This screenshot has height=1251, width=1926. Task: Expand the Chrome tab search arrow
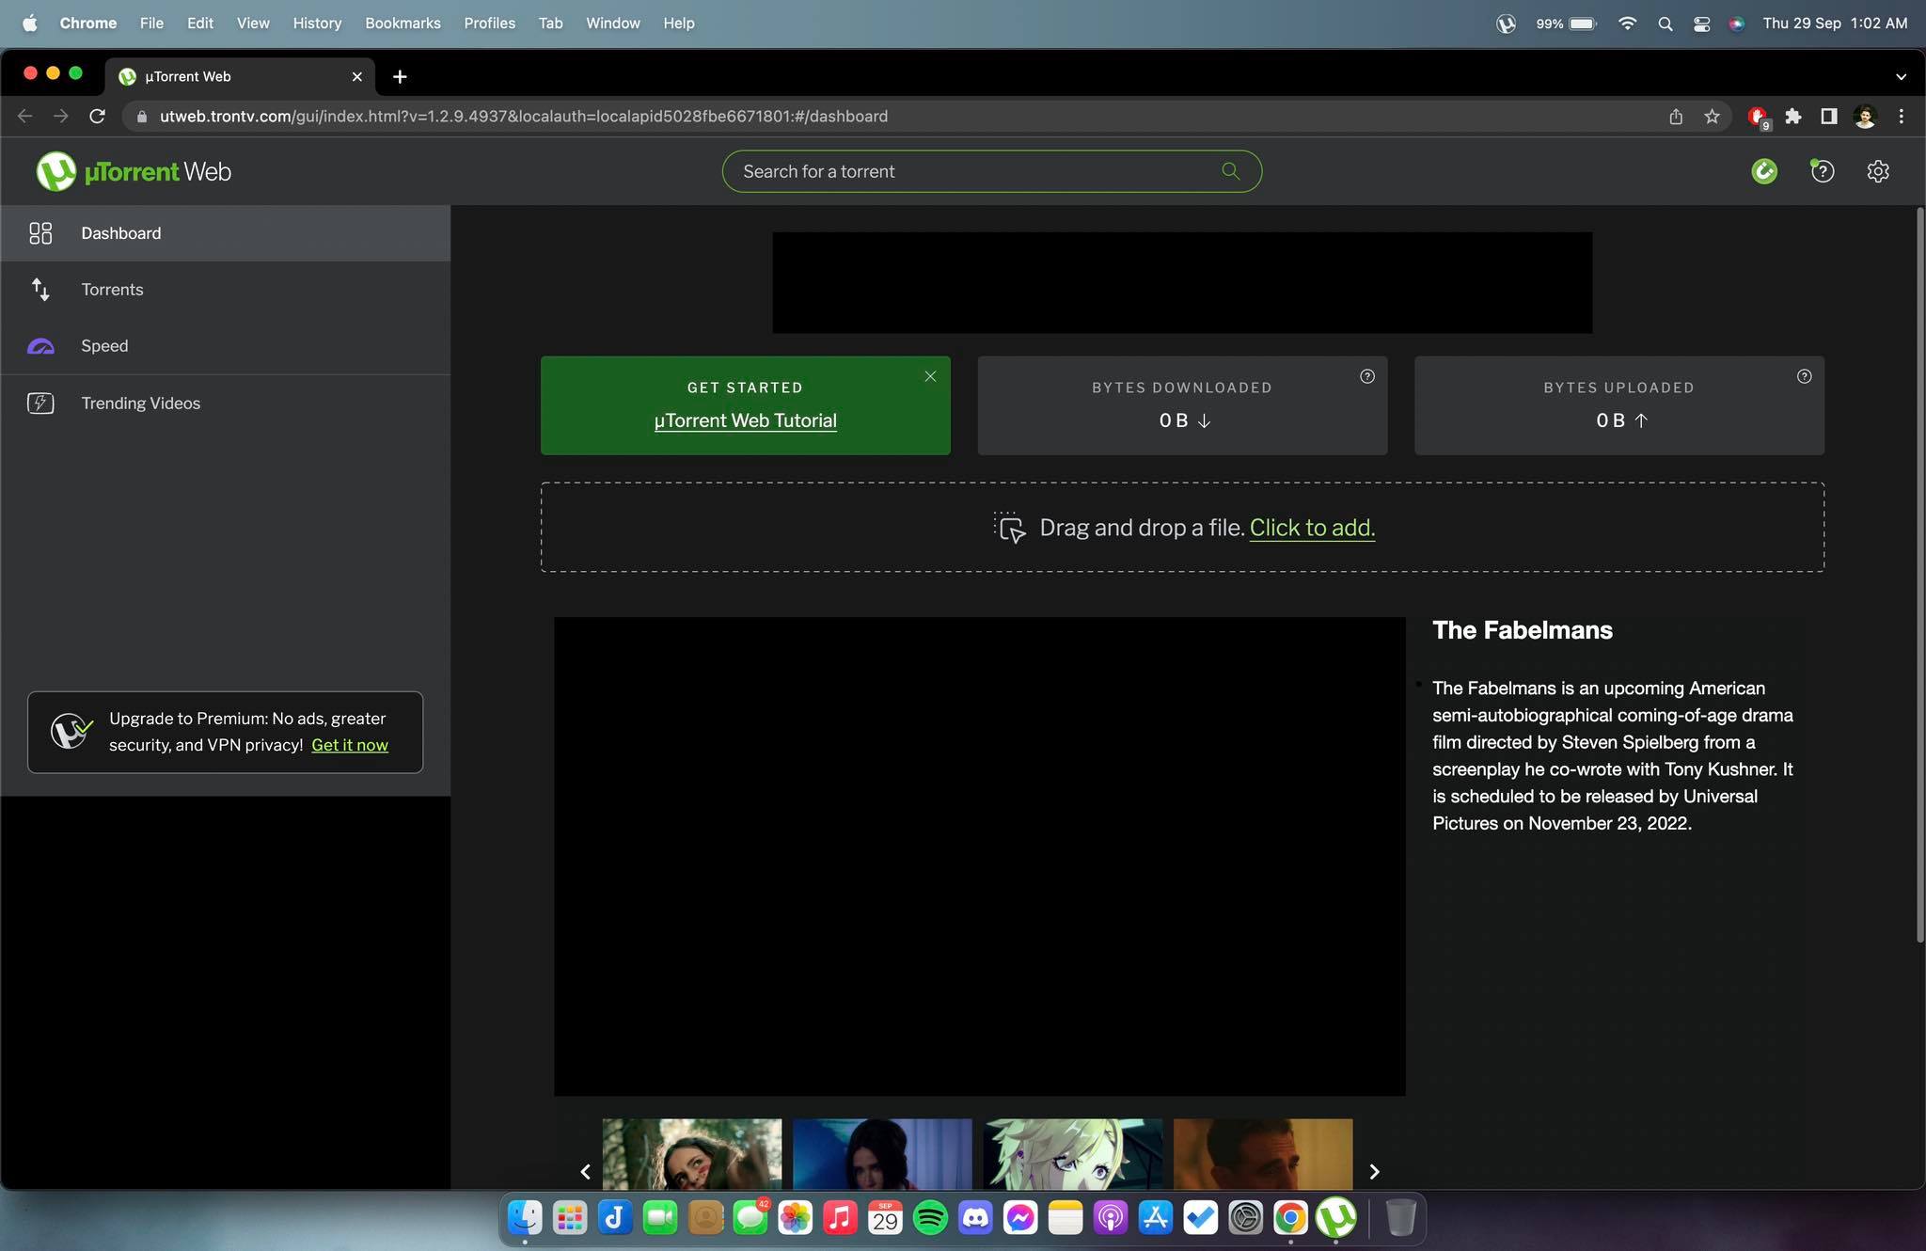[1901, 76]
